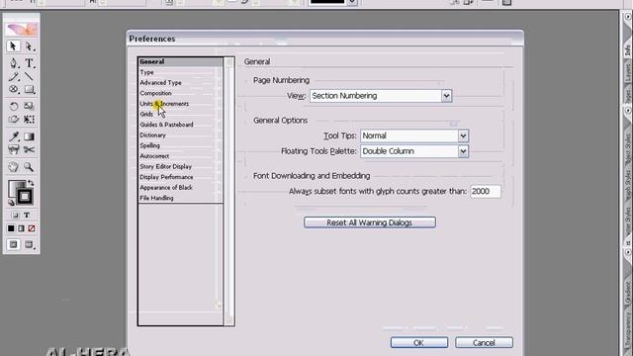Open Display Performance preferences
The height and width of the screenshot is (356, 633).
coord(180,177)
